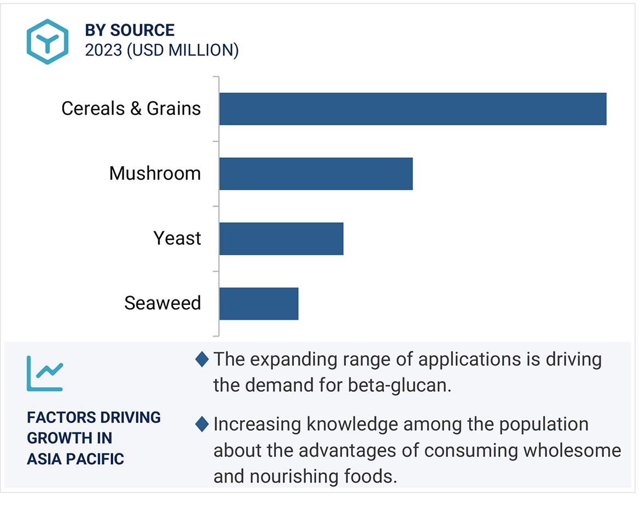Select the 'Mushroom' category label
The image size is (640, 506).
(155, 173)
